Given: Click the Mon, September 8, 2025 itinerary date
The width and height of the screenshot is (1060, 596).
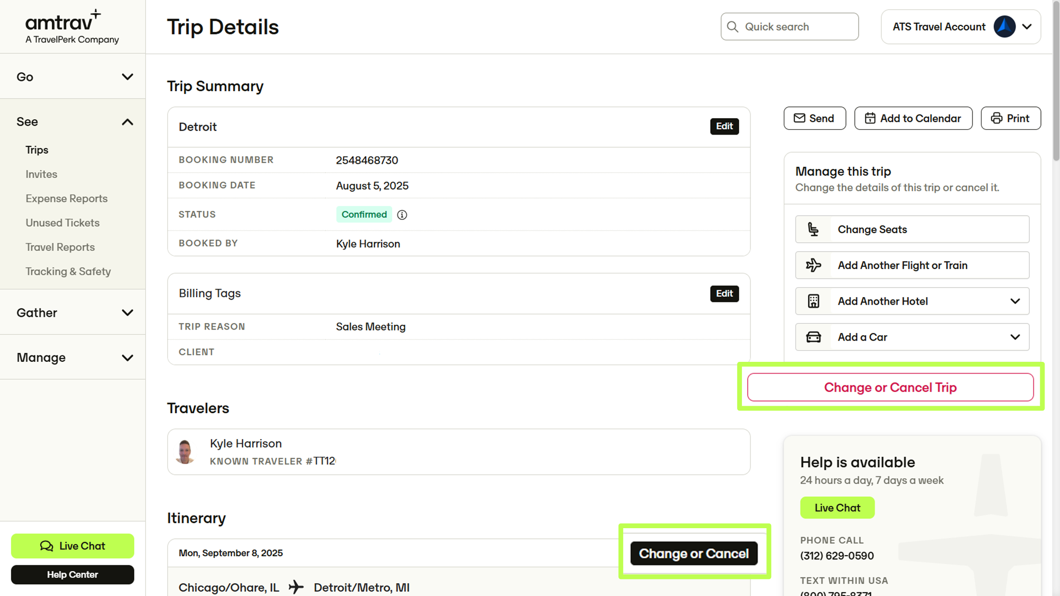Looking at the screenshot, I should (231, 553).
